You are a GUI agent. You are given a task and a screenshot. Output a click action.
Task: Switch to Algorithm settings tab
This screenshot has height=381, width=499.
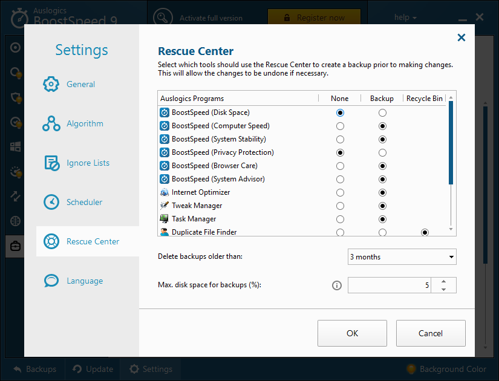85,123
